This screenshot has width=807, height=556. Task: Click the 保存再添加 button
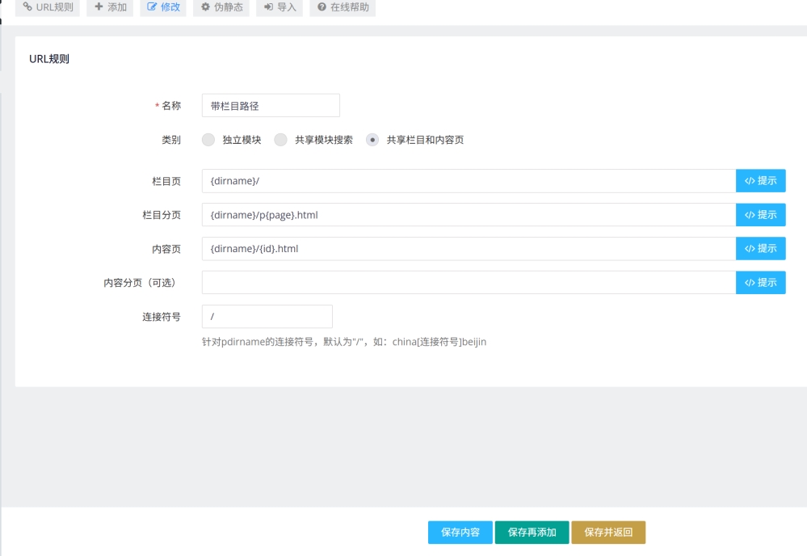(x=532, y=533)
